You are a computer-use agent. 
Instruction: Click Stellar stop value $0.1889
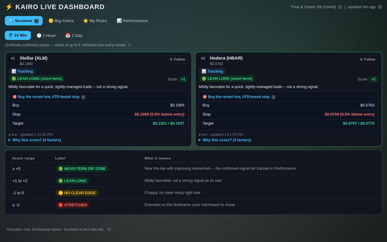(159, 114)
